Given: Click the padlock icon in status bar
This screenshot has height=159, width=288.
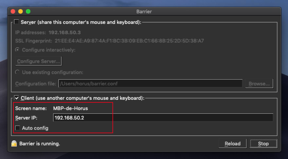Looking at the screenshot, I should click(x=14, y=143).
